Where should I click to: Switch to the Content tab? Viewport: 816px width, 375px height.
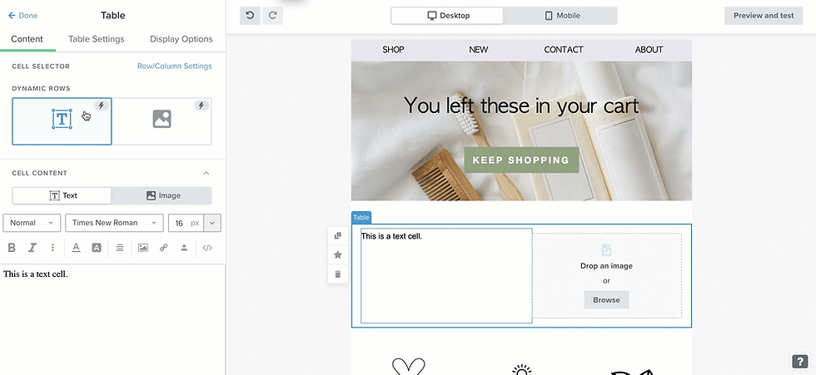(27, 39)
